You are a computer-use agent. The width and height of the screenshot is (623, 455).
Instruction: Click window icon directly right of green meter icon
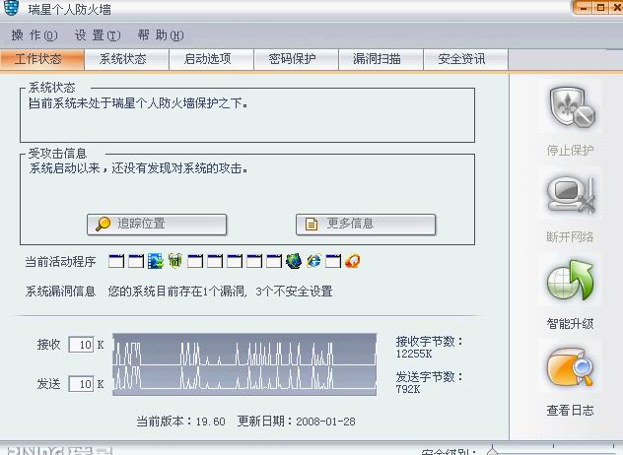coord(195,261)
